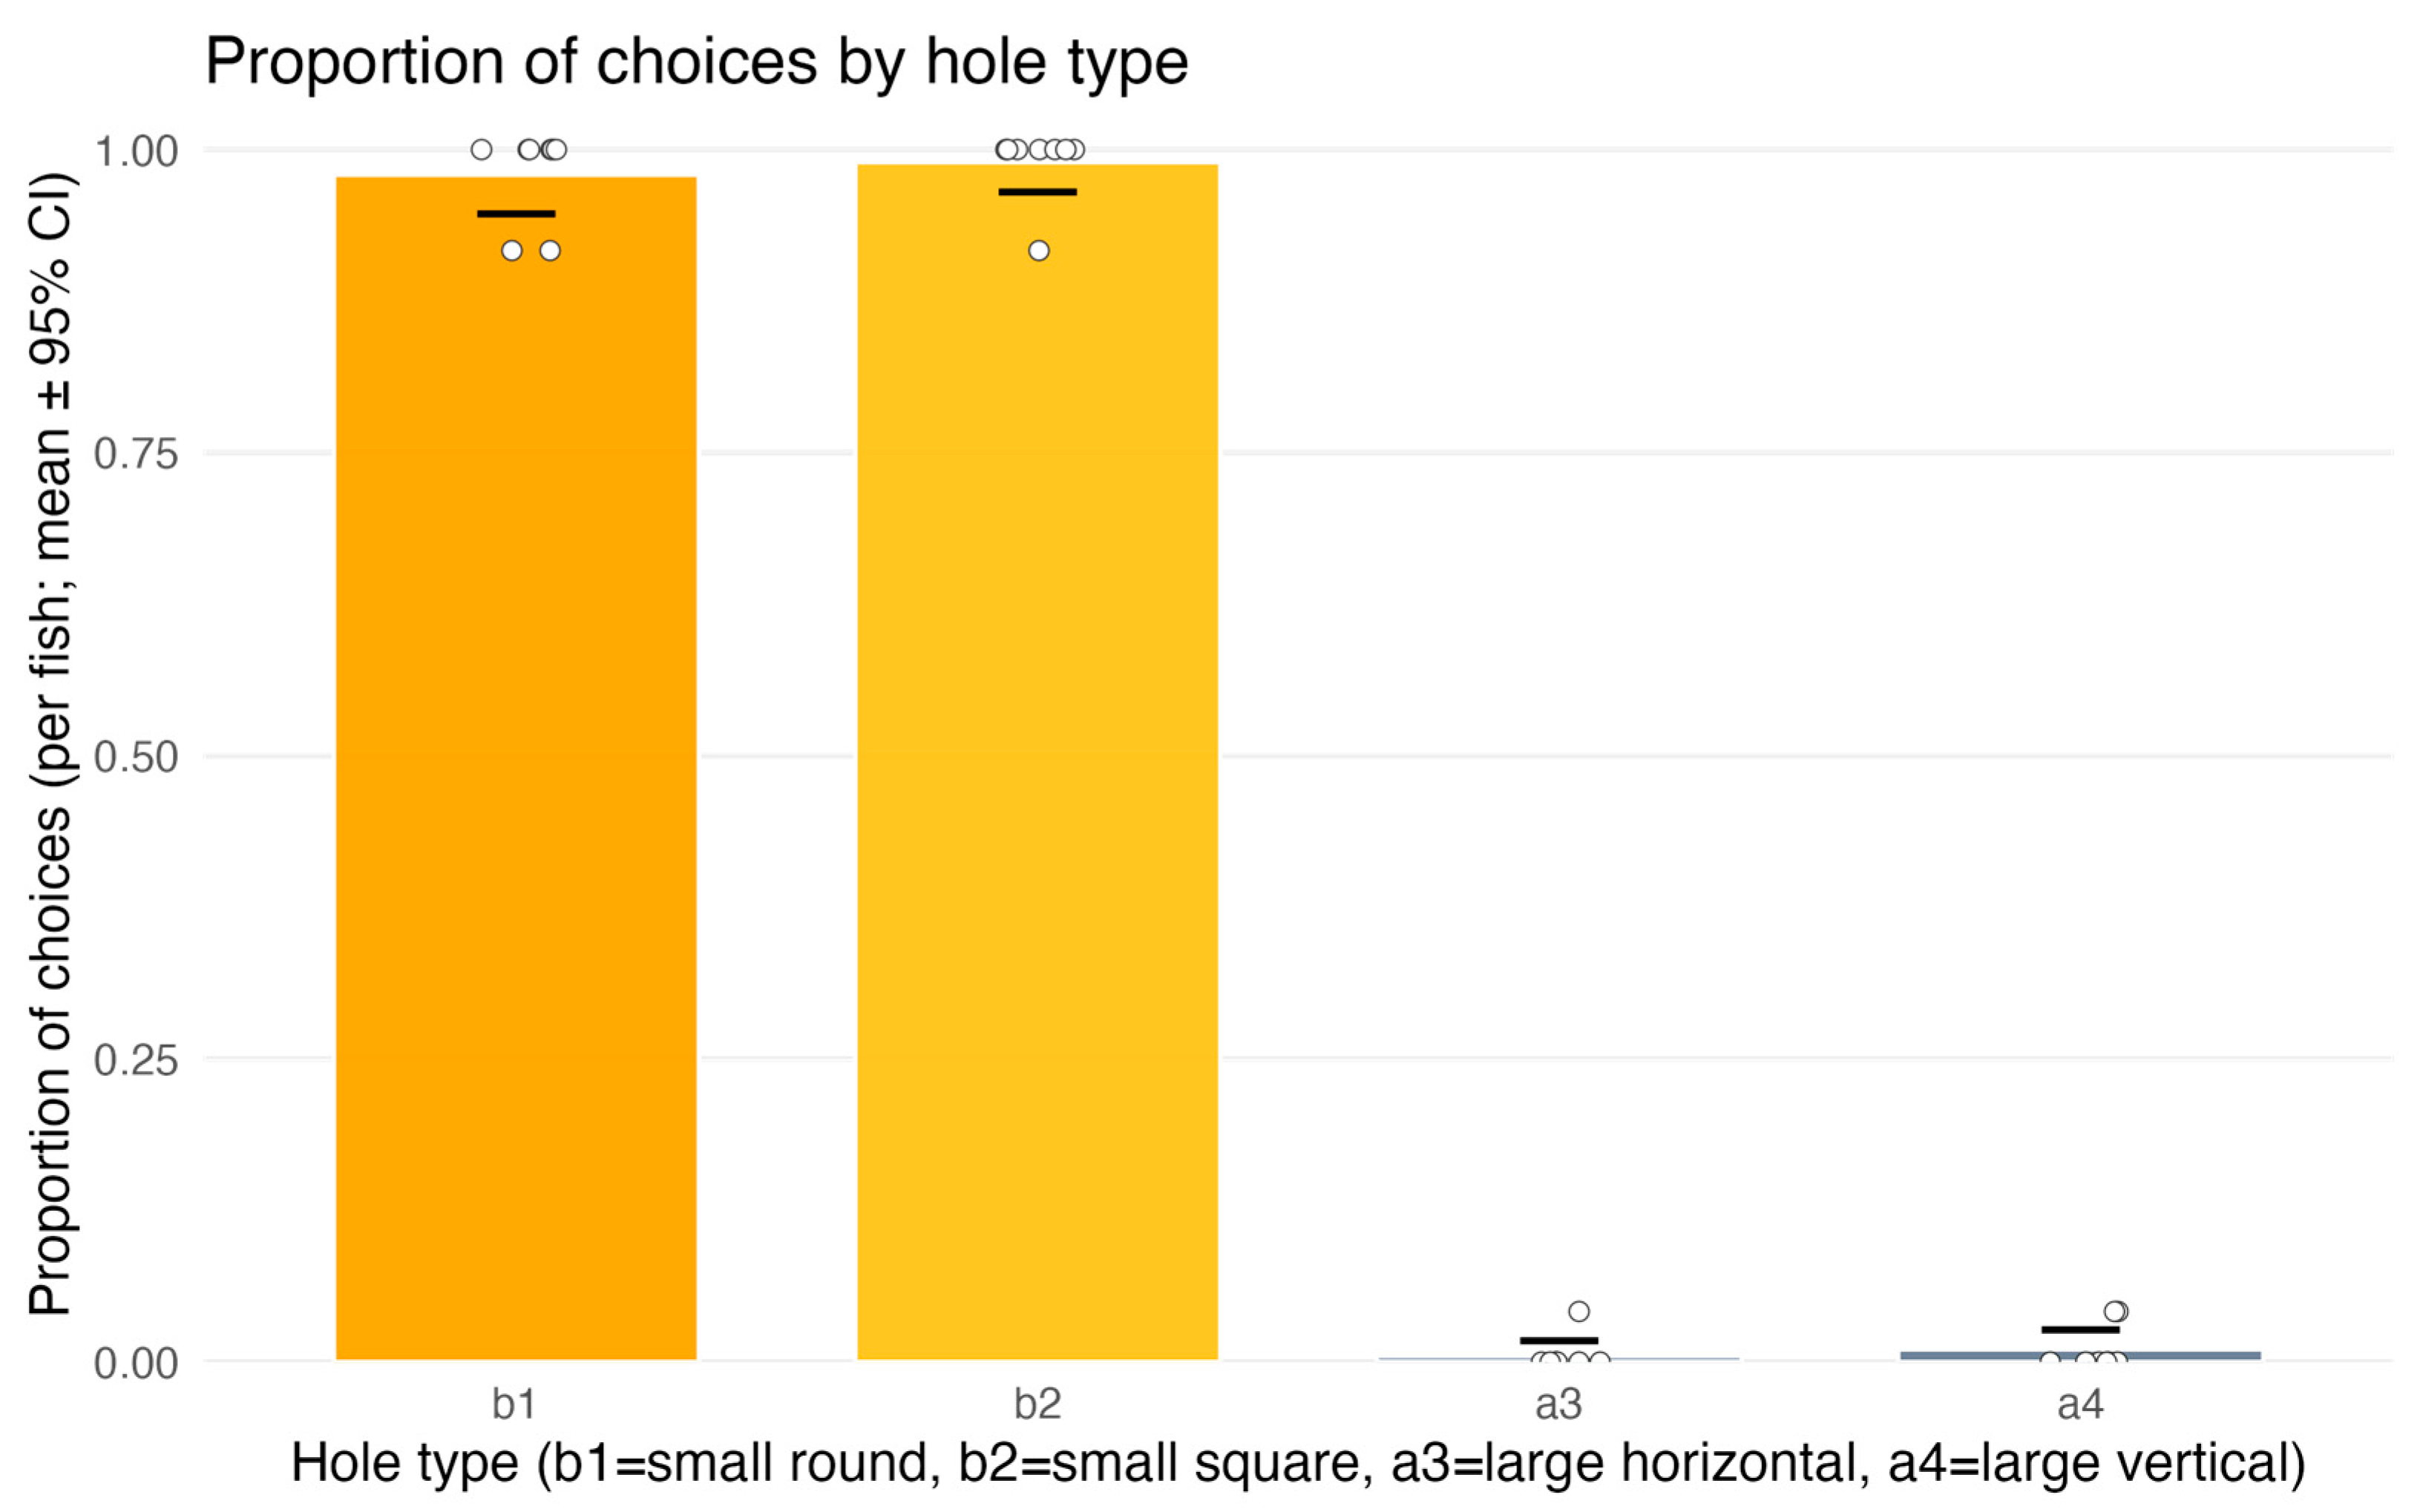Image resolution: width=2423 pixels, height=1512 pixels.
Task: Click the black mean line on b1
Action: pyautogui.click(x=516, y=214)
